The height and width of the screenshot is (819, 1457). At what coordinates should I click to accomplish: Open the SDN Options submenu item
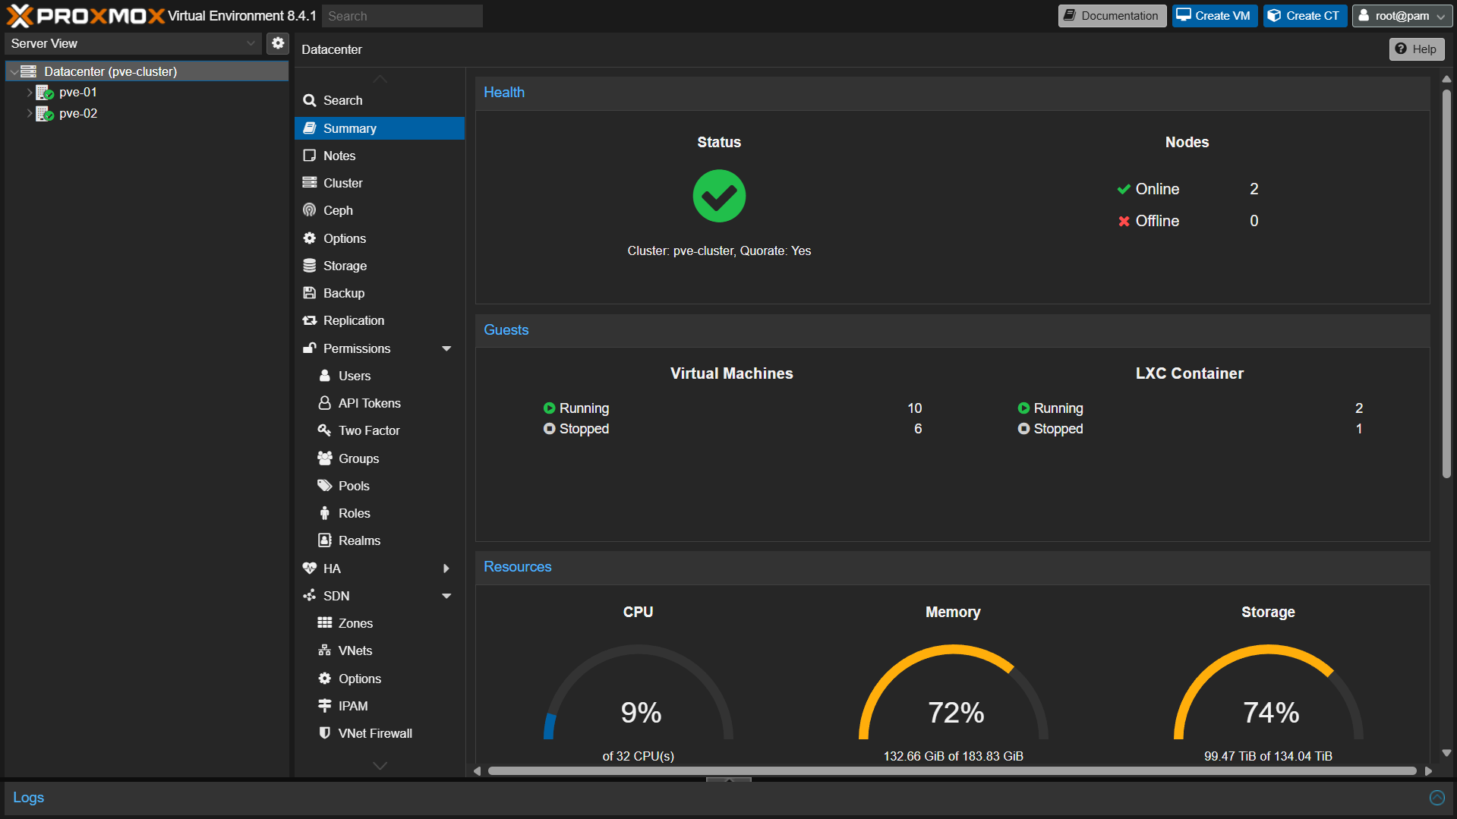point(380,679)
